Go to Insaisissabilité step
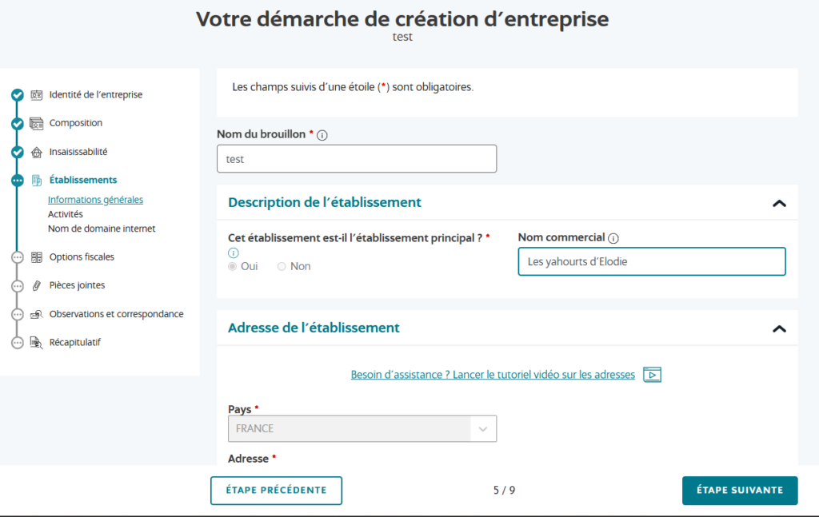Image resolution: width=819 pixels, height=517 pixels. click(78, 152)
